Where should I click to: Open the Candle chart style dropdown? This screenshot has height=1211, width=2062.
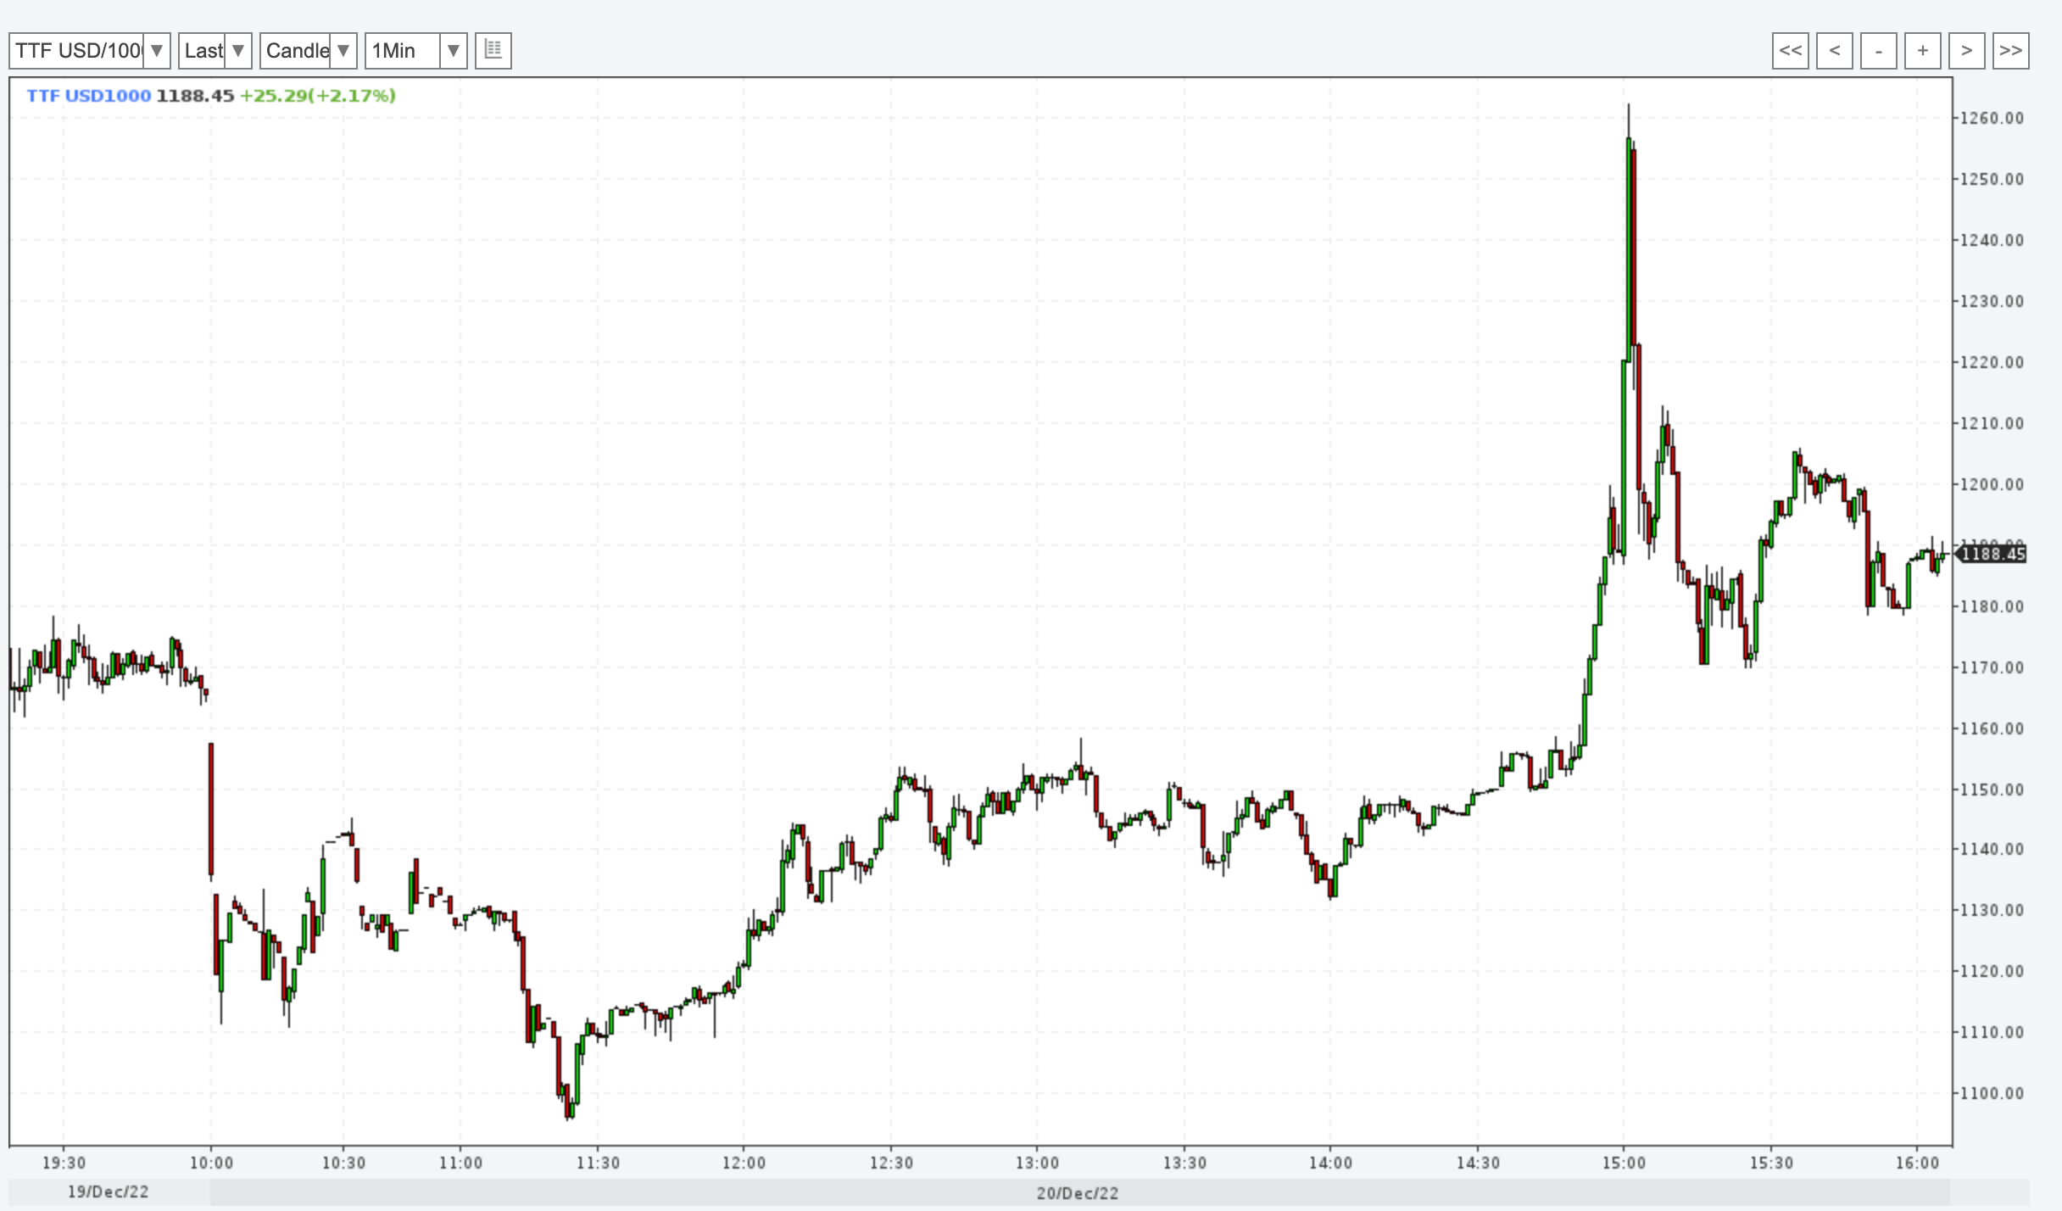pos(343,51)
